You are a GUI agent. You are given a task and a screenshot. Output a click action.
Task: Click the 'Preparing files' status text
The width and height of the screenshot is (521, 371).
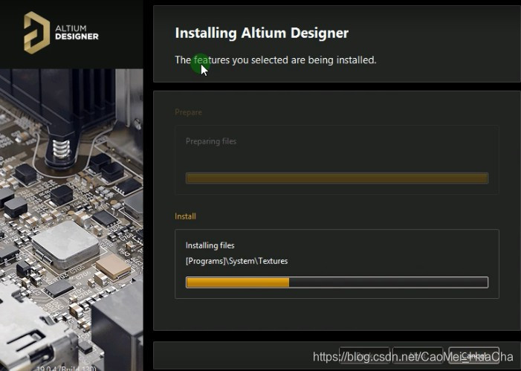coord(210,141)
